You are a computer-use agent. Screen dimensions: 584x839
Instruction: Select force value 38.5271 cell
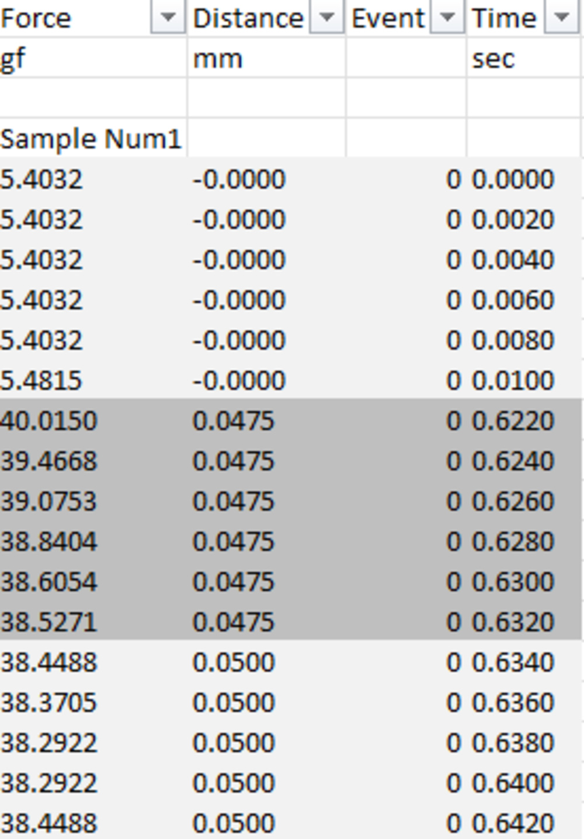[48, 622]
